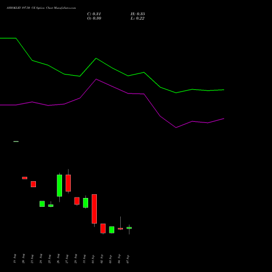Select the red 02 Sep candlestick
Screen dimensions: 272x272
(x=103, y=228)
